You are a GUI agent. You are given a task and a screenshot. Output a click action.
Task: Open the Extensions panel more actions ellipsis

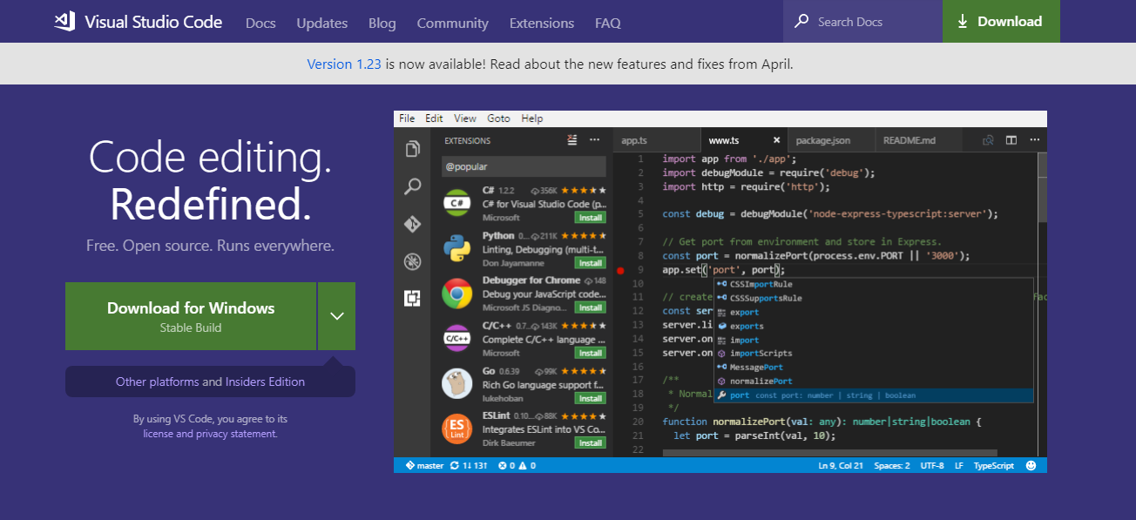[x=595, y=139]
